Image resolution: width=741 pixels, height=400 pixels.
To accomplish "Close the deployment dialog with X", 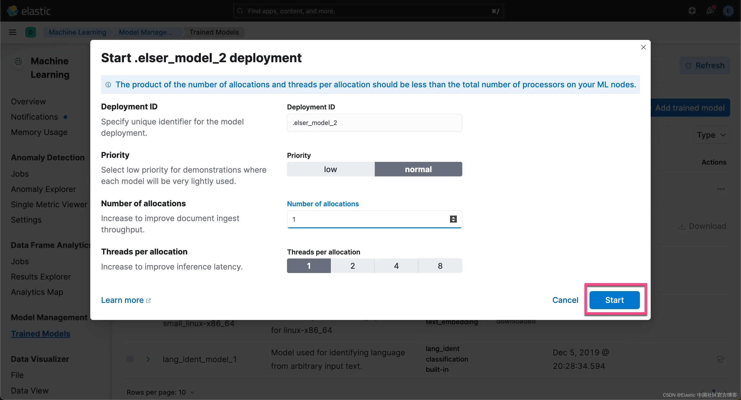I will pos(643,47).
